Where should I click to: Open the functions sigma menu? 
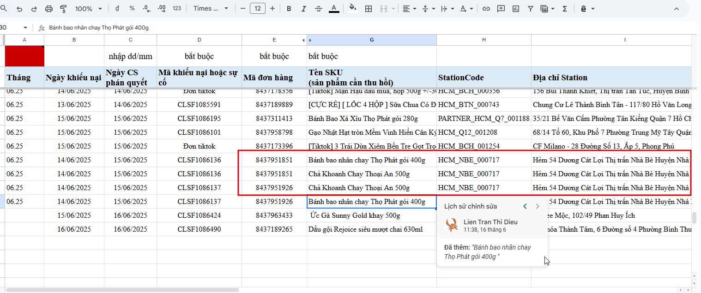565,9
